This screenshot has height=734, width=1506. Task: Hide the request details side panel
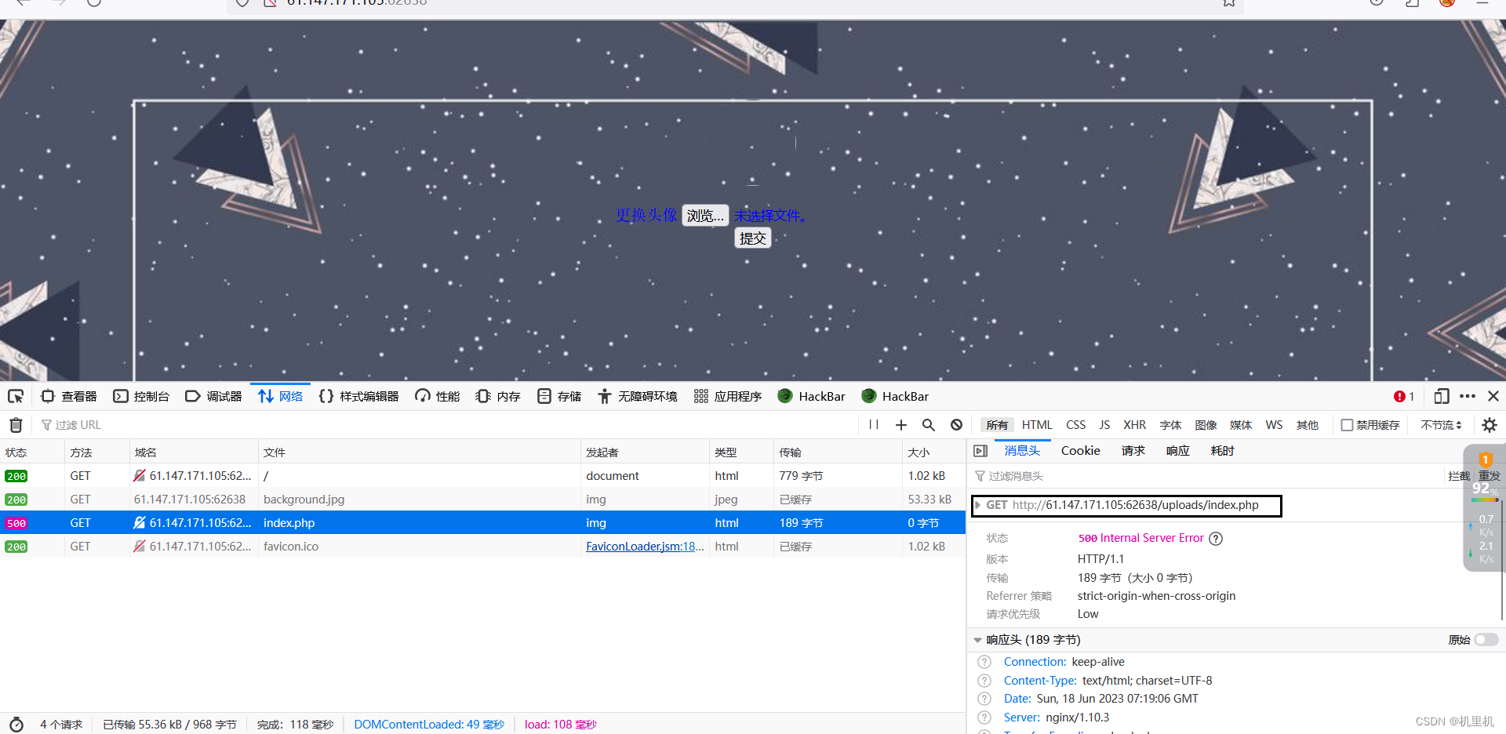coord(980,451)
